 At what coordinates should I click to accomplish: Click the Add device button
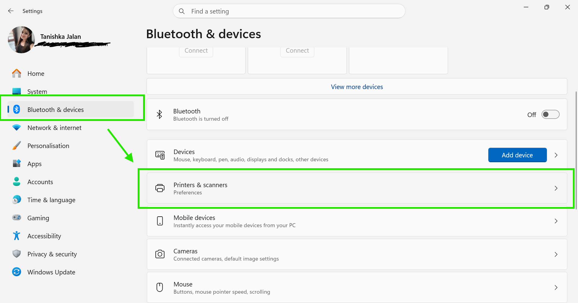tap(517, 155)
